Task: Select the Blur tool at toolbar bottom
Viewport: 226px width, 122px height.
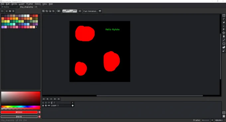Action: coord(224,51)
